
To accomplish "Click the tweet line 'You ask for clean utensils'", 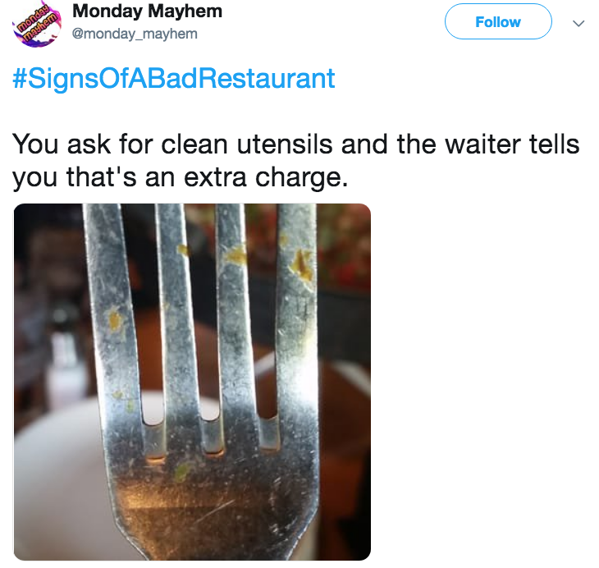I will click(172, 144).
